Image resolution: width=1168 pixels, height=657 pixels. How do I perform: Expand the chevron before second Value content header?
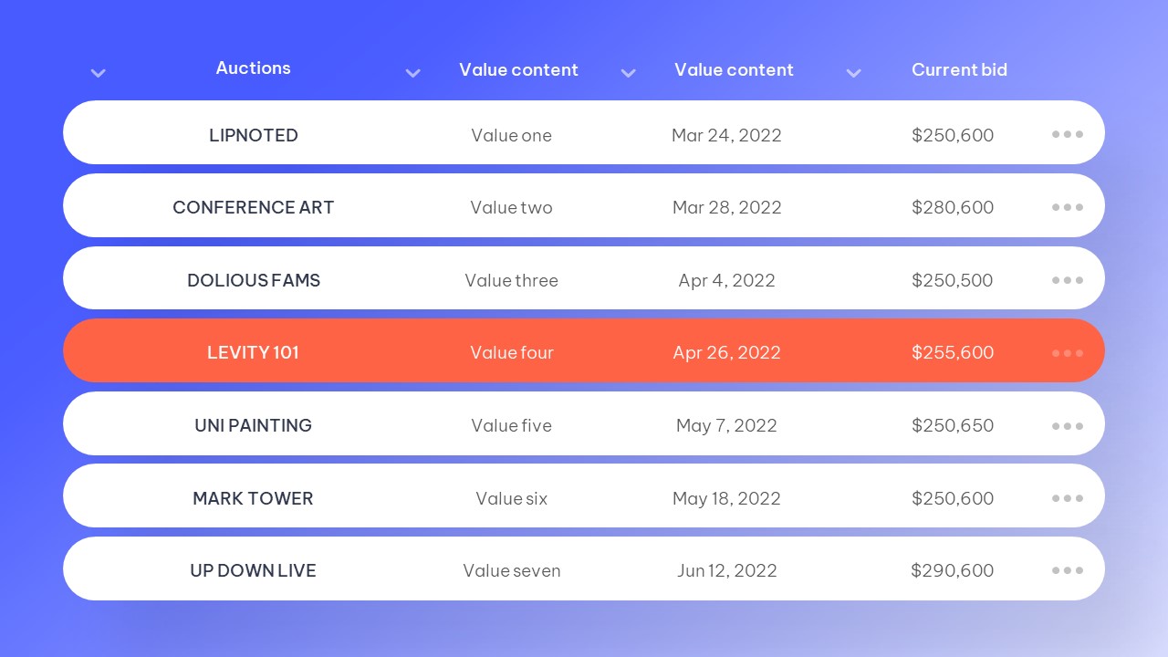click(x=629, y=73)
